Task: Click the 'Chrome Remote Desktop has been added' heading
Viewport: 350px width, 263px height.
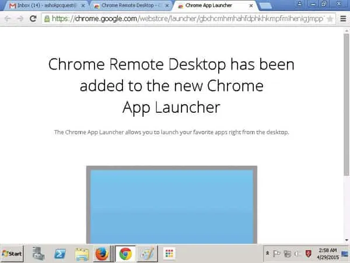Action: [x=171, y=86]
